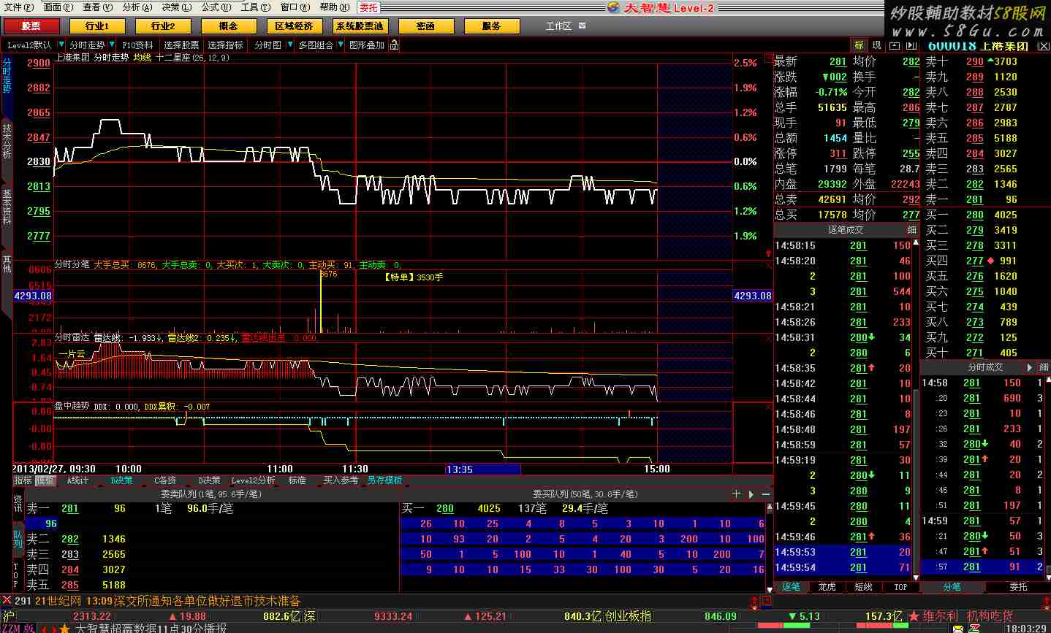Screen dimensions: 1051x633
Task: Click the 4293.08 value label on the left axis
Action: pos(33,296)
